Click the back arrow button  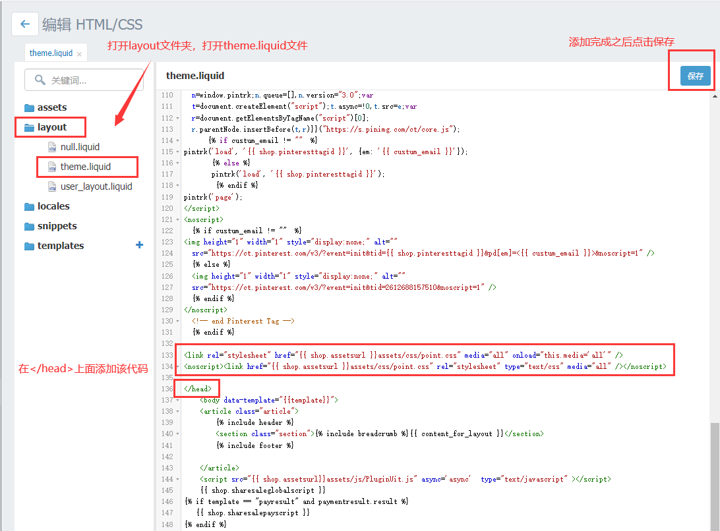(x=25, y=24)
